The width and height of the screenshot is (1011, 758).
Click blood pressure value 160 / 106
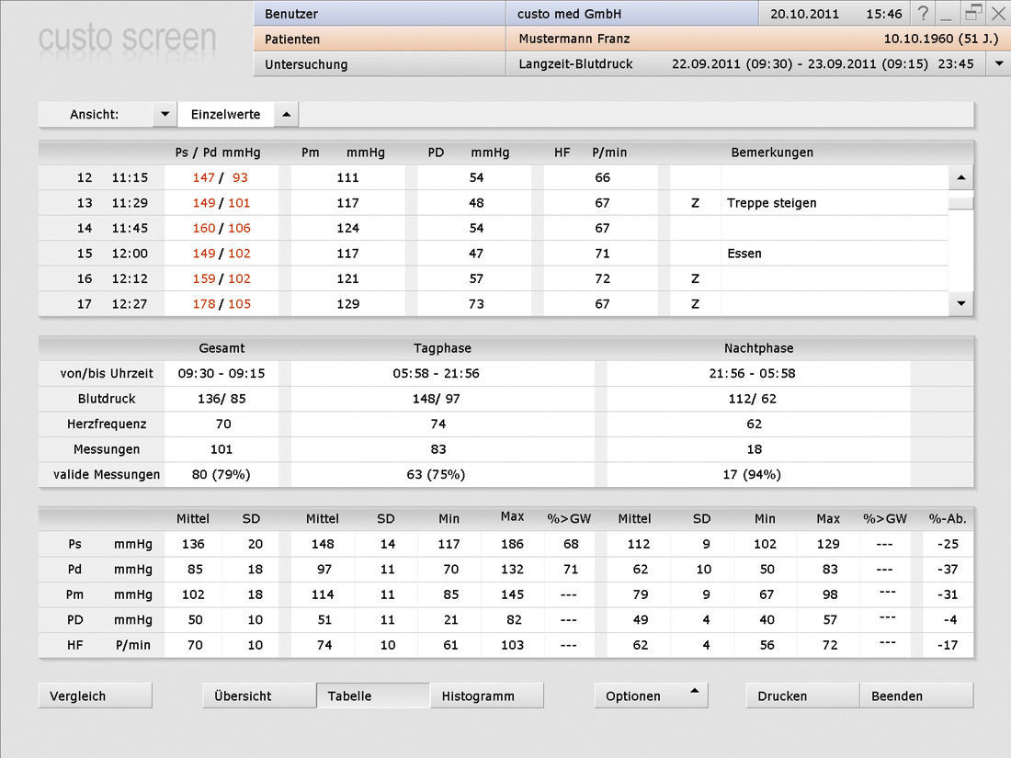[x=222, y=228]
